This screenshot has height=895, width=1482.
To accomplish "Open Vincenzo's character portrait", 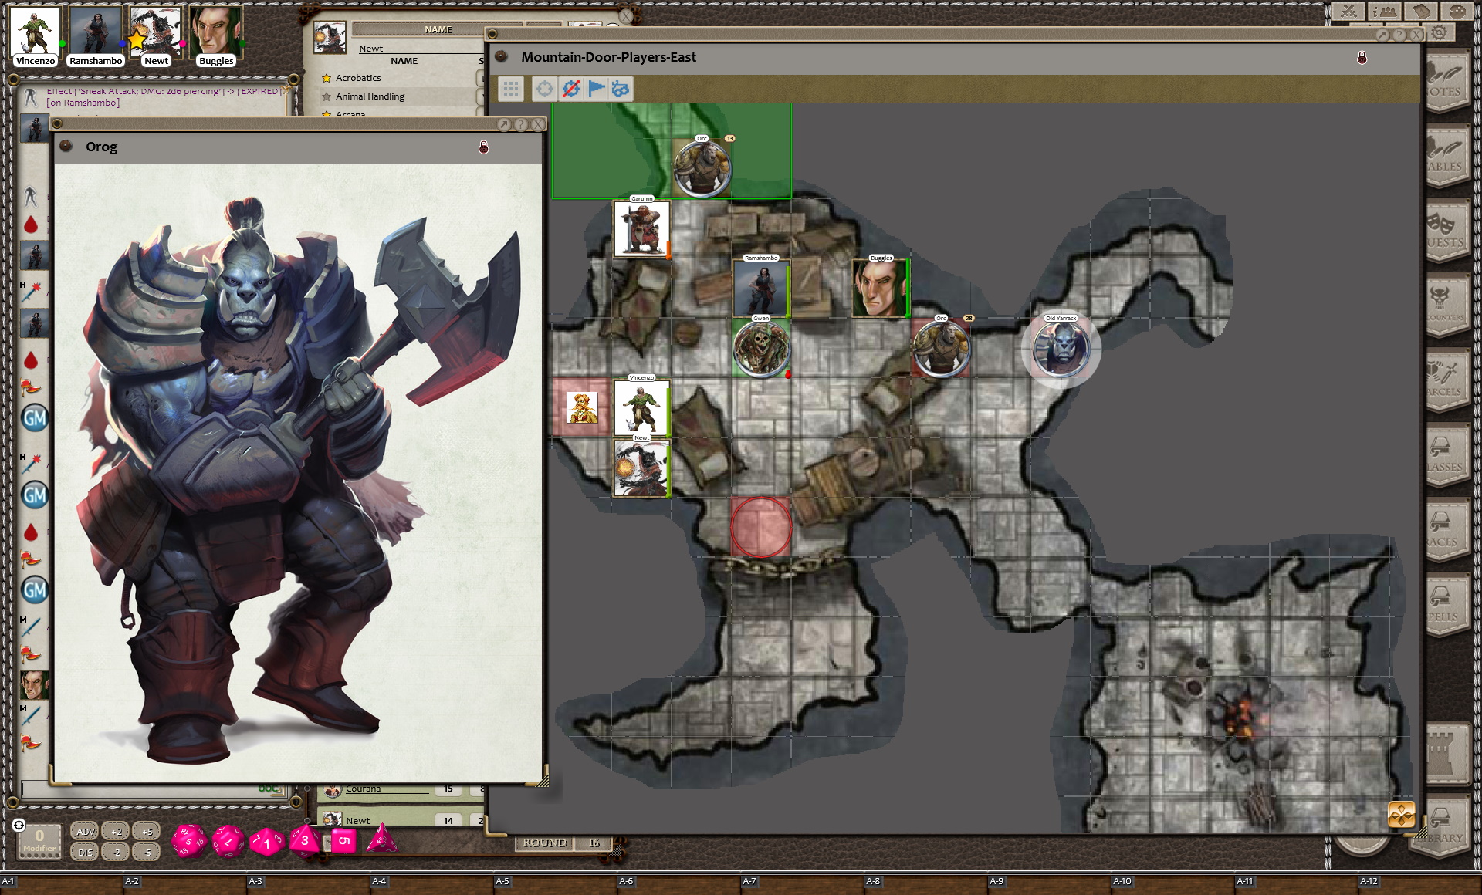I will [x=36, y=32].
